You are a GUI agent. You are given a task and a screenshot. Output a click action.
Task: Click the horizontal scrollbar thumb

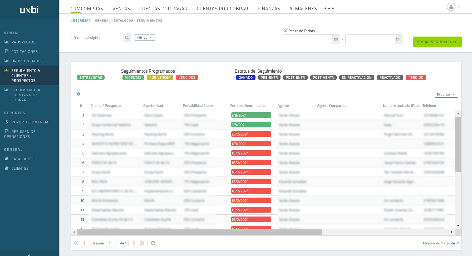[x=199, y=232]
